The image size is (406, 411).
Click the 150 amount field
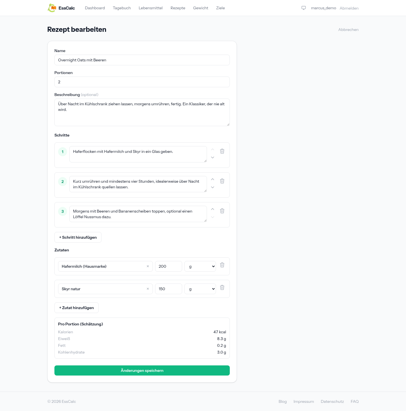click(169, 289)
